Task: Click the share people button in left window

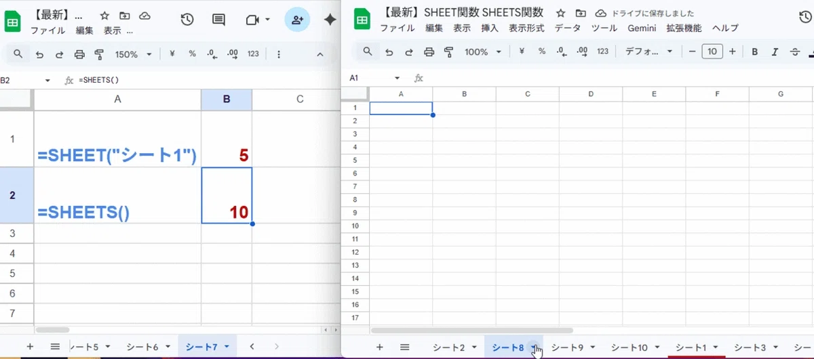Action: [297, 20]
